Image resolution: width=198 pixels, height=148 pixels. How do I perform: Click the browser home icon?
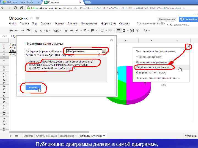[22, 8]
